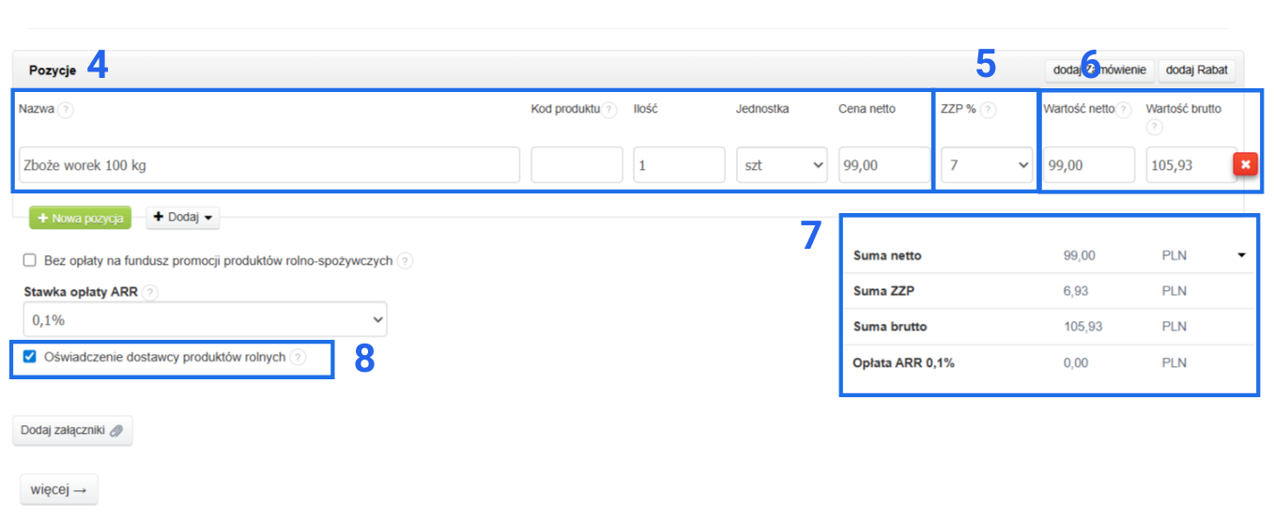This screenshot has width=1274, height=522.
Task: Expand the Stawka opłaty ARR dropdown 0,1%
Action: (205, 320)
